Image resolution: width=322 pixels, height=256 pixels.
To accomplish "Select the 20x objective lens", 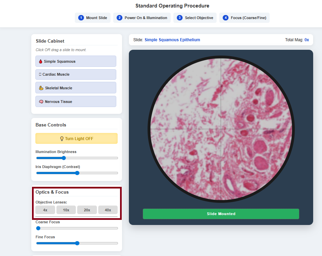I will tap(87, 210).
